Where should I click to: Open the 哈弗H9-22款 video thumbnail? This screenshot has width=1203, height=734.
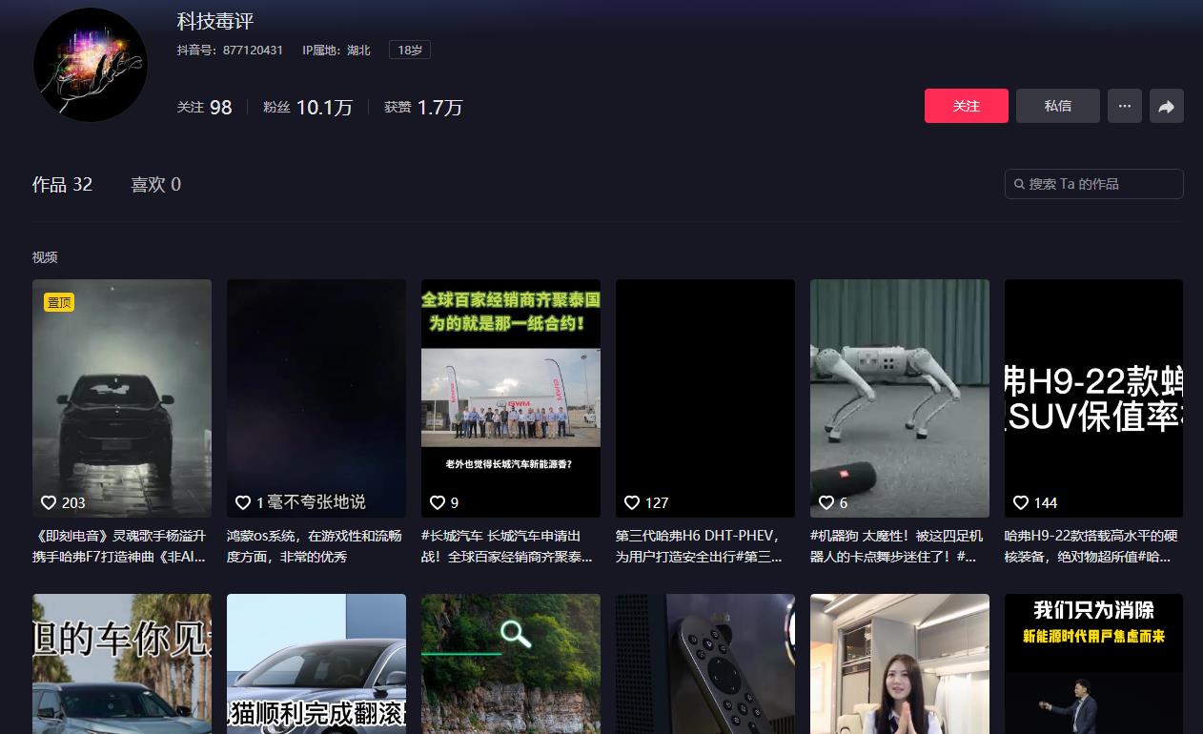tap(1094, 398)
